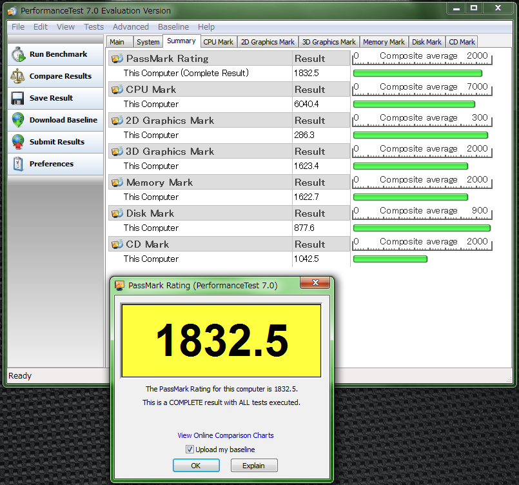
Task: Switch to the System tab
Action: tap(148, 42)
